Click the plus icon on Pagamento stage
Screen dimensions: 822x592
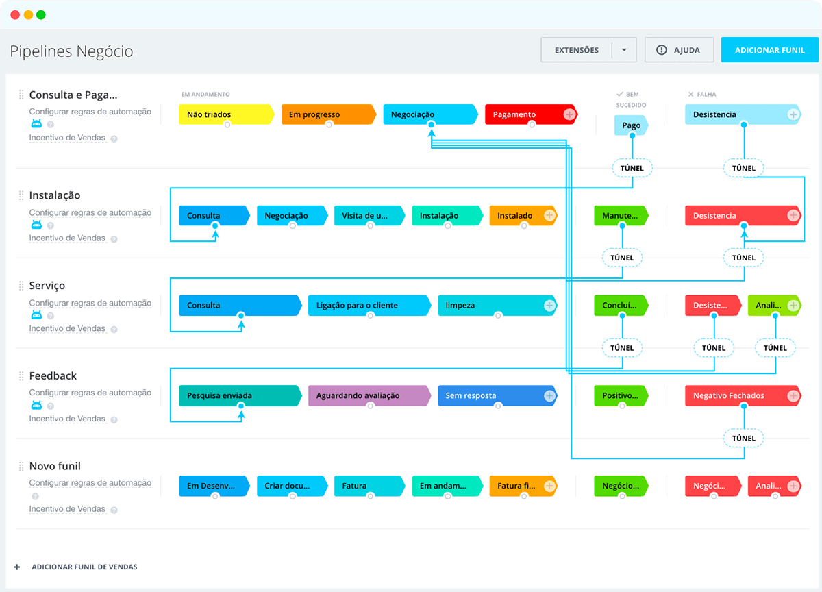click(x=569, y=114)
